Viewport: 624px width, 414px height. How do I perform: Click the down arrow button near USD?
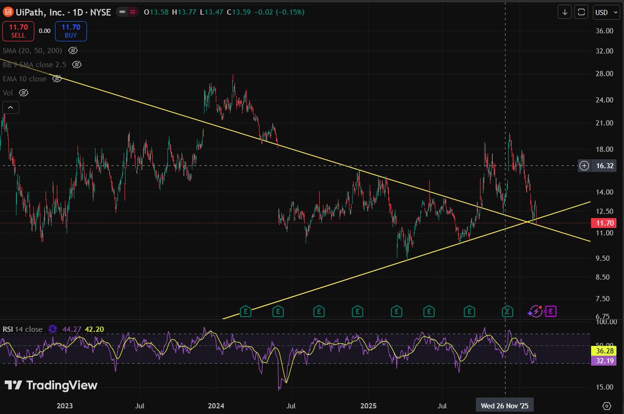click(565, 12)
